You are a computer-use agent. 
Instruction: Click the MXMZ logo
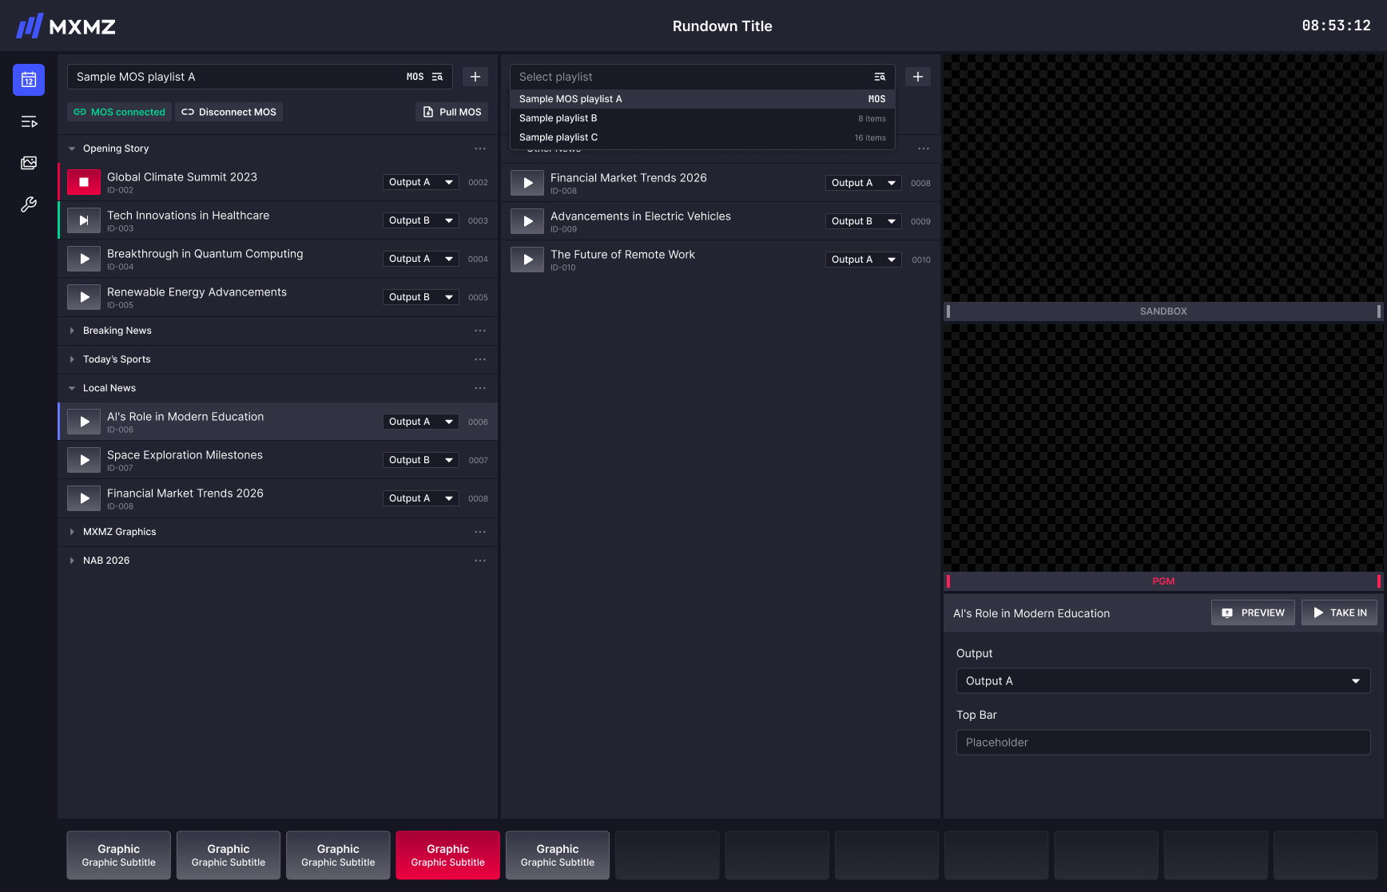66,26
